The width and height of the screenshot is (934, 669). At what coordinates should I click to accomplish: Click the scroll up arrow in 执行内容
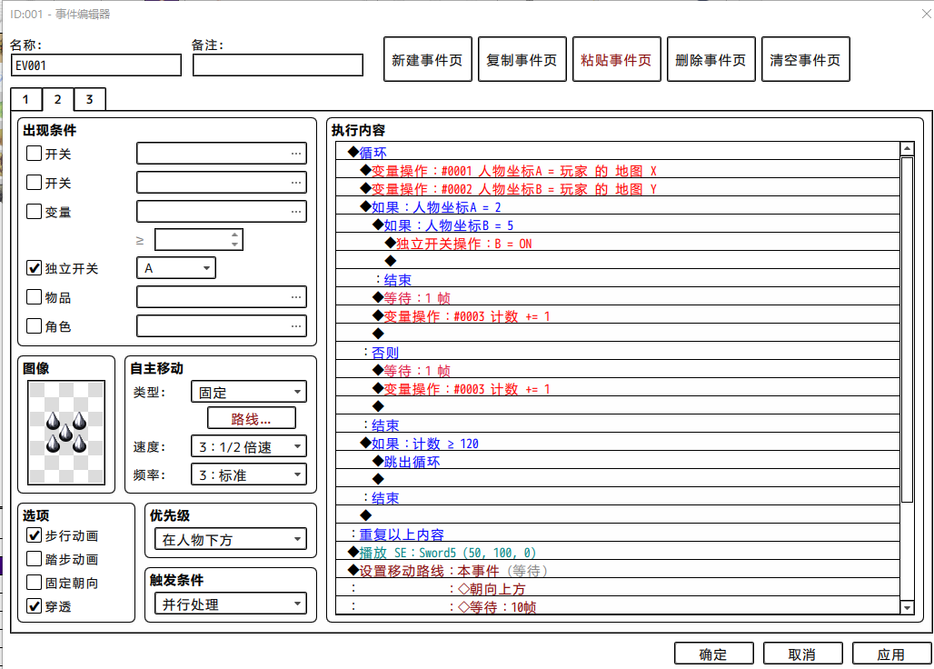pyautogui.click(x=907, y=148)
